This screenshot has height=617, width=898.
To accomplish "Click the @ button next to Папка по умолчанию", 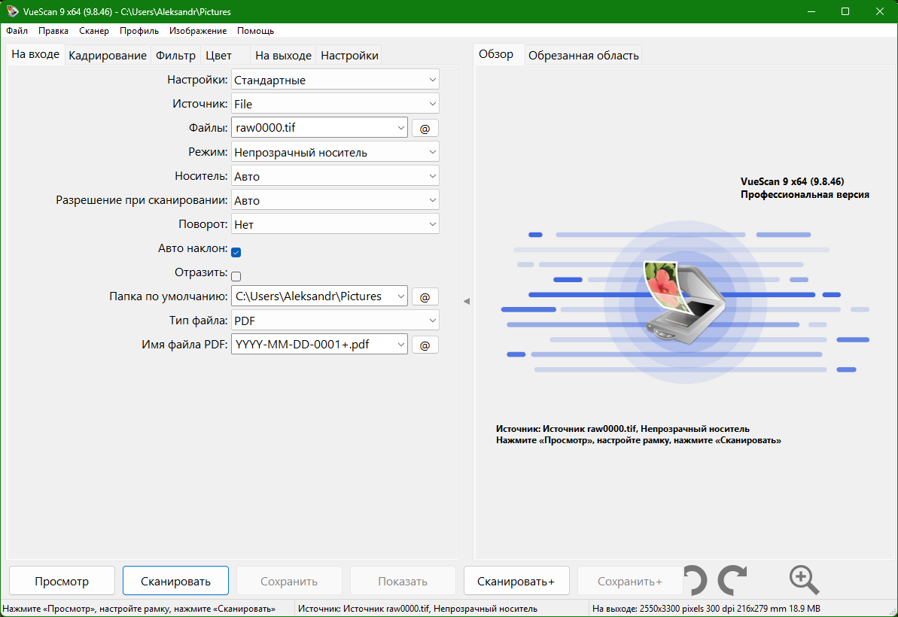I will tap(425, 297).
